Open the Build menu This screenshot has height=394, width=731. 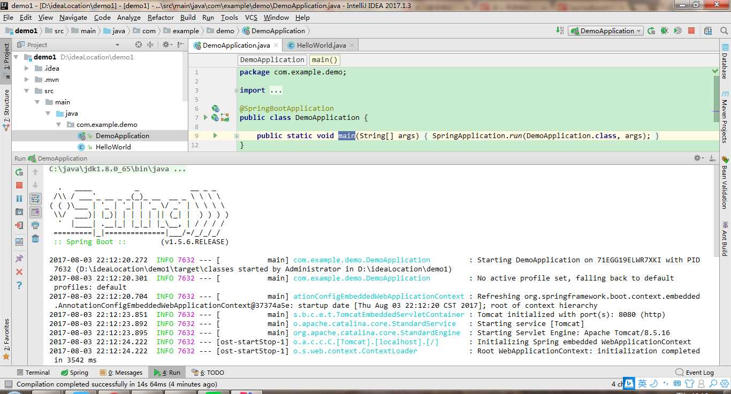[x=188, y=18]
